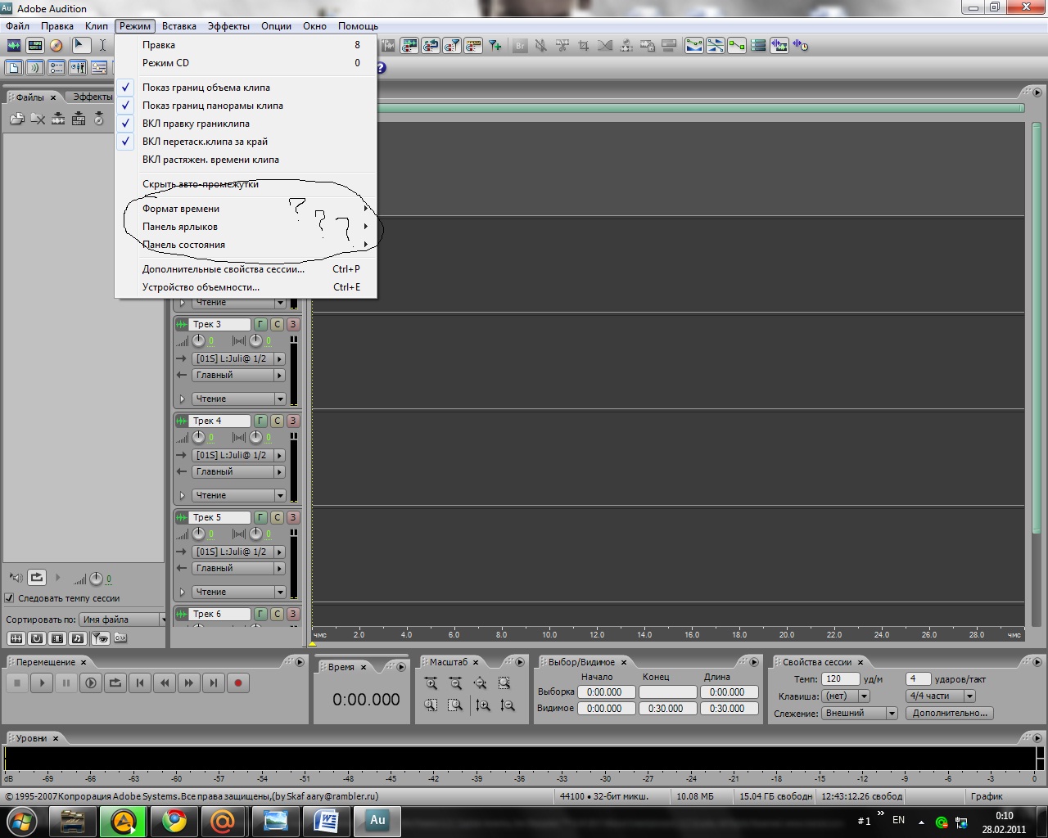Open the '4/4 части' time signature dropdown

pos(941,696)
